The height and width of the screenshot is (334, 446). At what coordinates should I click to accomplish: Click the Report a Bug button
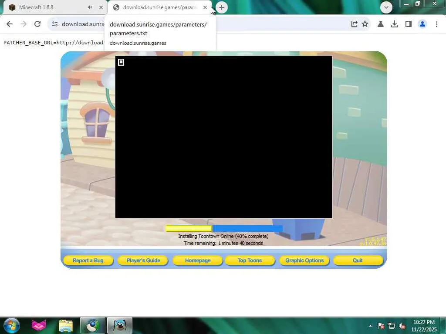(88, 261)
